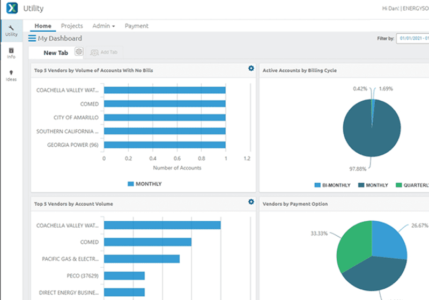Expand the Admin dropdown menu
429x300 pixels.
[103, 26]
